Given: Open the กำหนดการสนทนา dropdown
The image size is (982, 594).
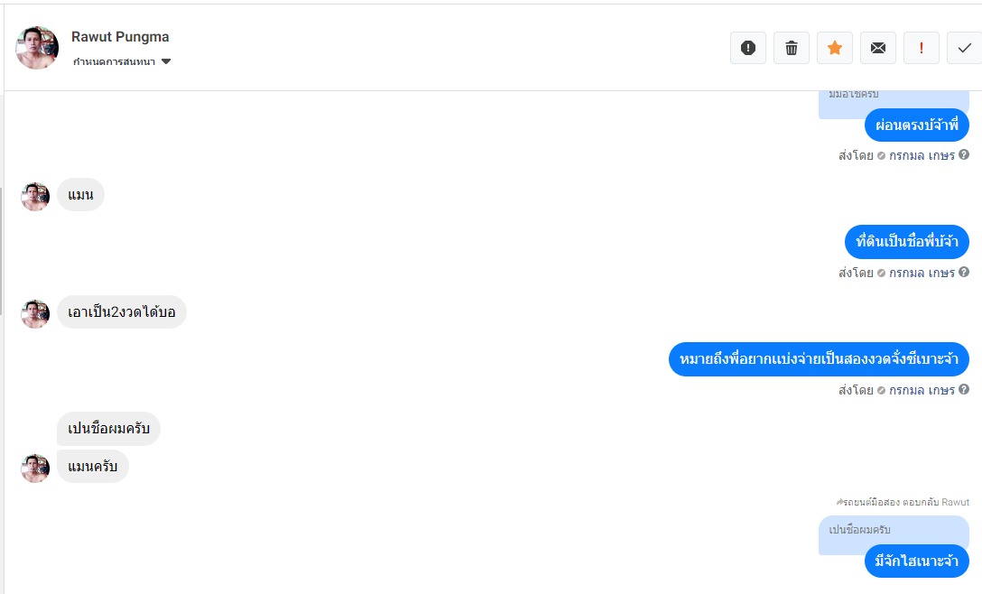Looking at the screenshot, I should (x=122, y=61).
